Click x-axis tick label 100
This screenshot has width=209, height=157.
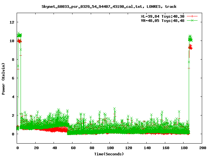(110, 148)
